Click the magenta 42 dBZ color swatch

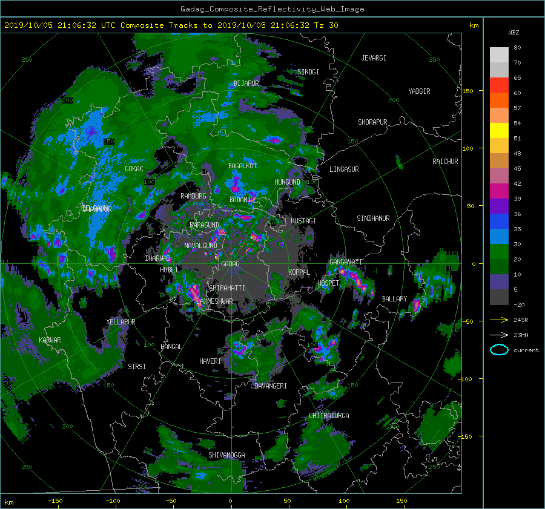[x=499, y=191]
